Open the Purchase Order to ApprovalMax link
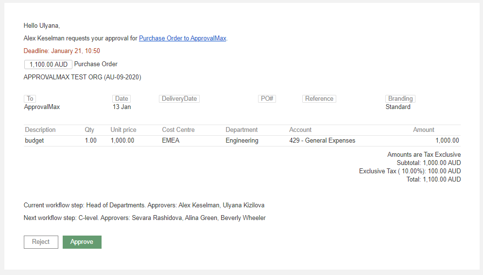 (182, 38)
